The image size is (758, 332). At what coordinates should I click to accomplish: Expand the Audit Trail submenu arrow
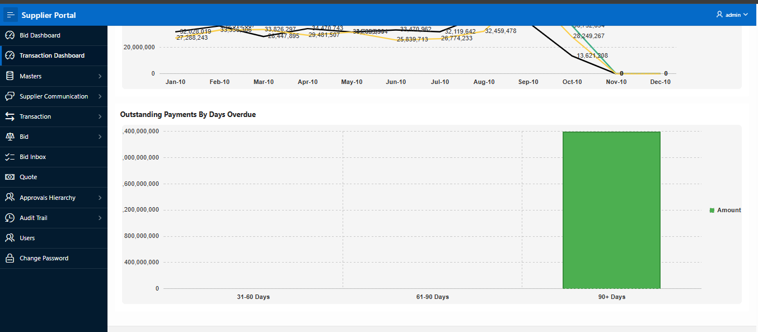pyautogui.click(x=100, y=218)
